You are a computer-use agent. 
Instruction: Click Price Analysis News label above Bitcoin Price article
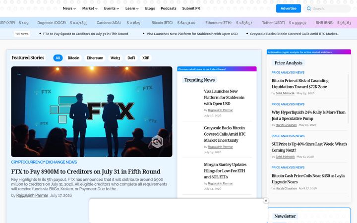(288, 72)
